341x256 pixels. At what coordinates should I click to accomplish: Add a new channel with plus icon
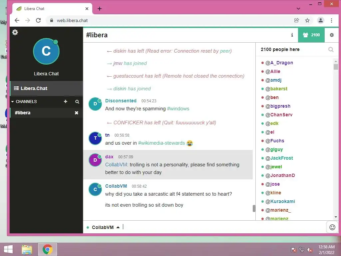click(x=66, y=102)
